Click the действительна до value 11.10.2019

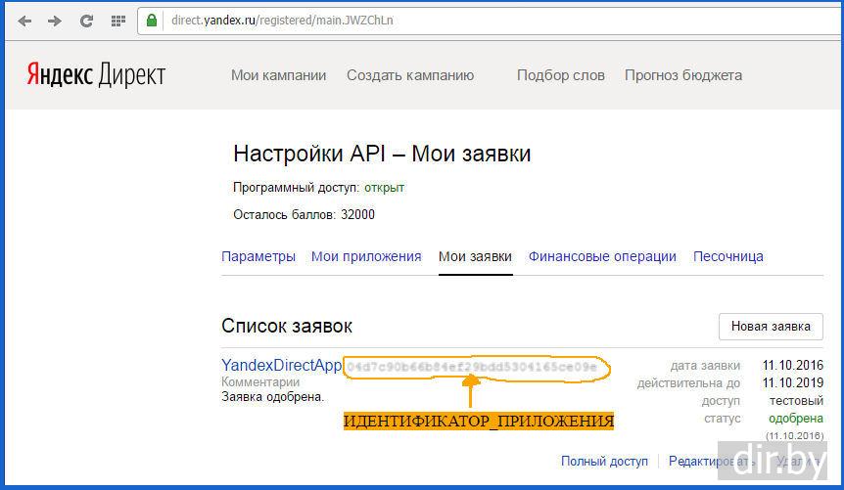(793, 383)
